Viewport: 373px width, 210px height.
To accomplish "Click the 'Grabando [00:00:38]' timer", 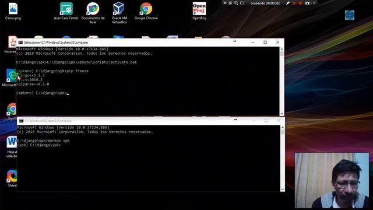I will tap(265, 3).
